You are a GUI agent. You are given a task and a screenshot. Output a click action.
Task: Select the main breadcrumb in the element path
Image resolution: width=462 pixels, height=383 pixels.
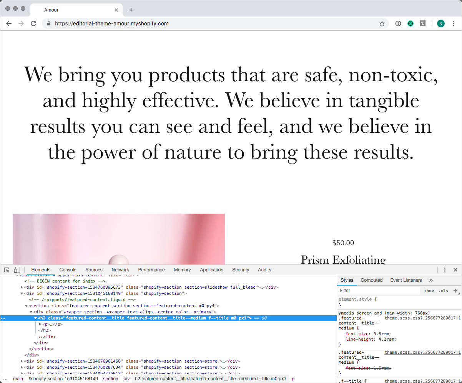pyautogui.click(x=18, y=378)
